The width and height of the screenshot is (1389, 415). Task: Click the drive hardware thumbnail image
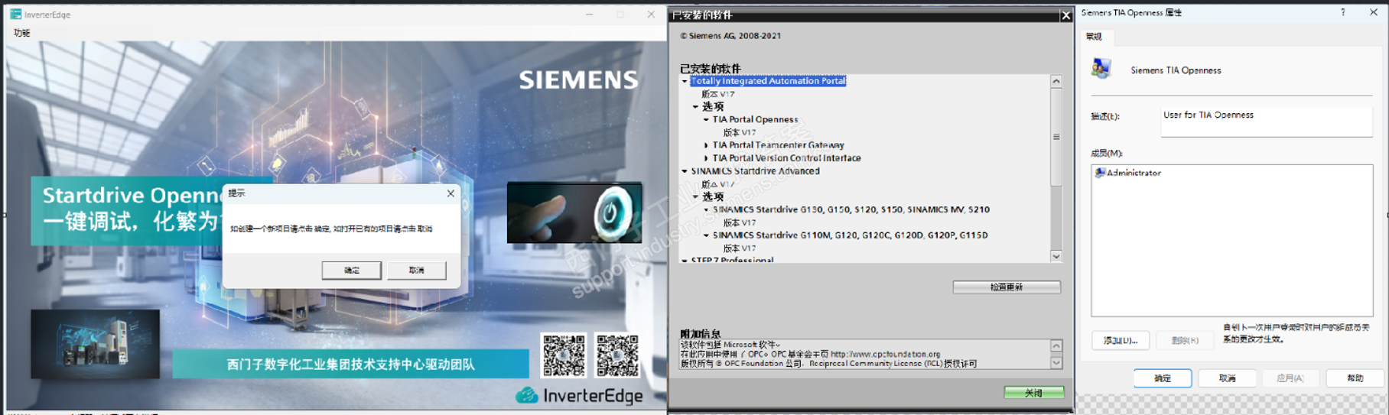click(95, 343)
